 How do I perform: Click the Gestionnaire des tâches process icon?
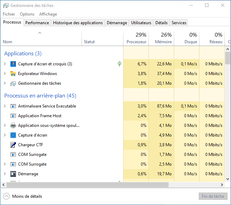pyautogui.click(x=13, y=83)
